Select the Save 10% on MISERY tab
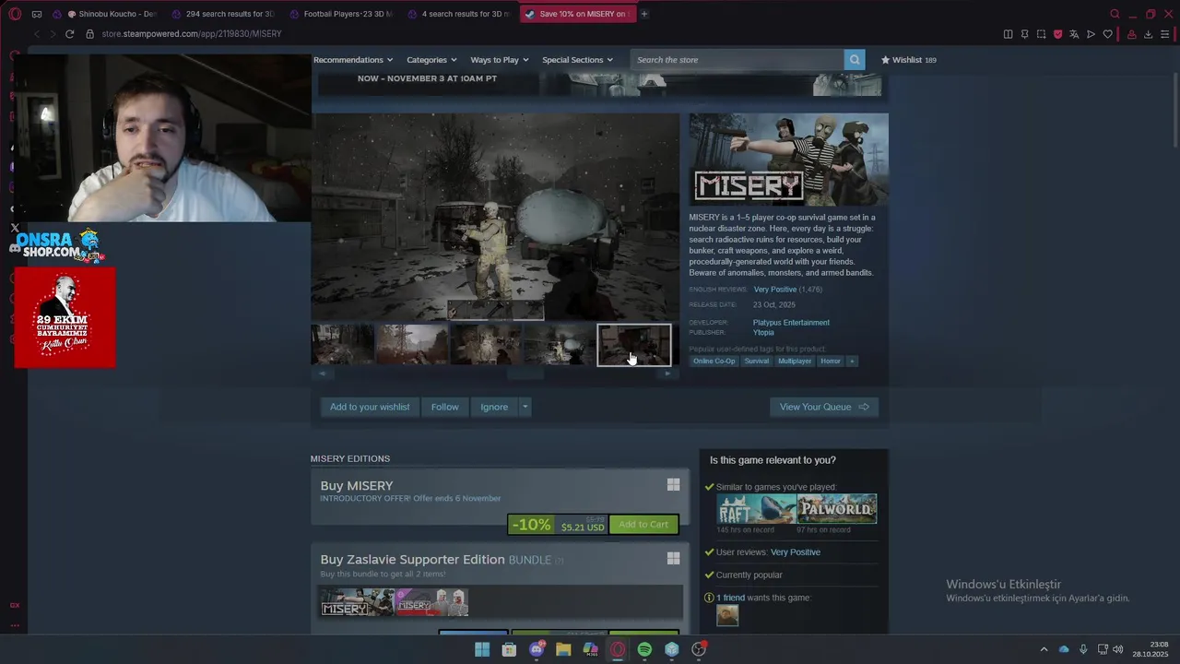This screenshot has height=664, width=1180. click(576, 14)
